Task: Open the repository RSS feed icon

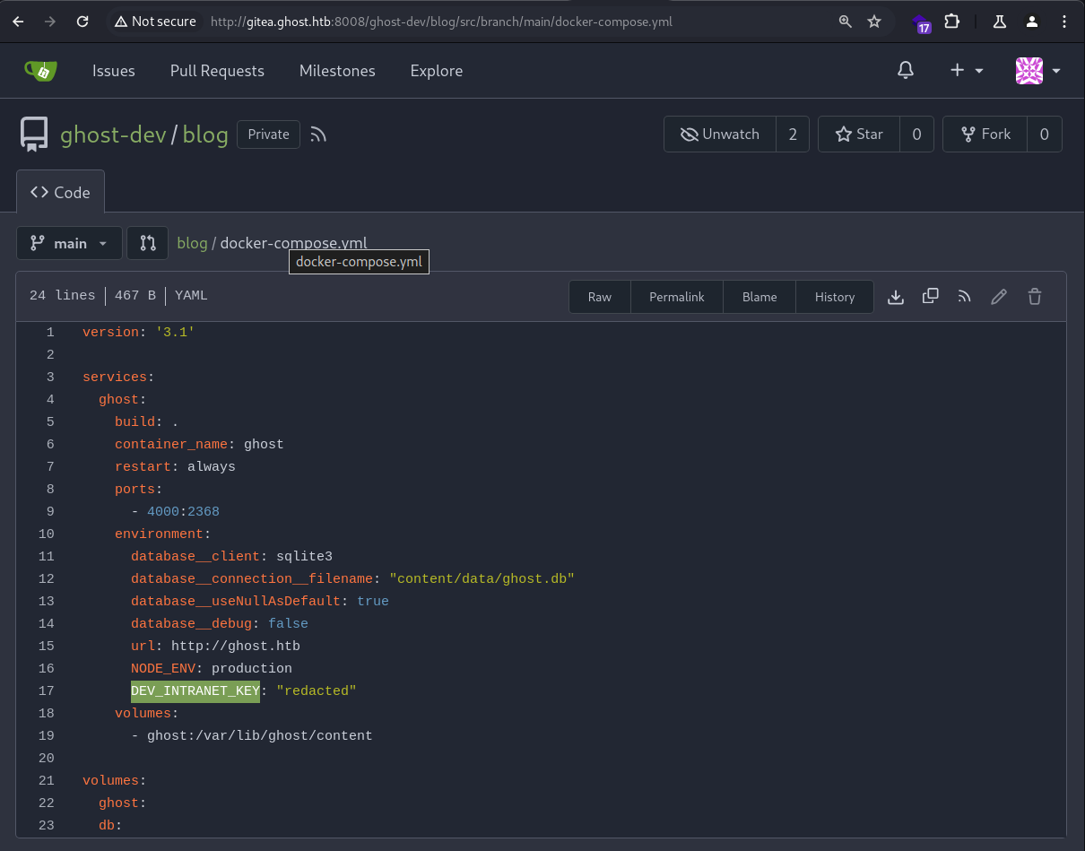Action: pyautogui.click(x=318, y=135)
